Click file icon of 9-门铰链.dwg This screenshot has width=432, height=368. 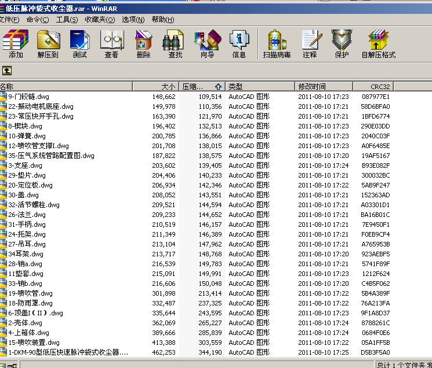point(3,96)
